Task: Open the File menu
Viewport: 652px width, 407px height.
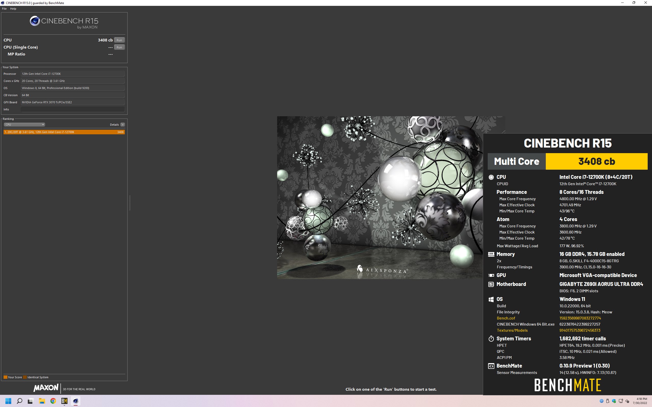Action: (4, 9)
